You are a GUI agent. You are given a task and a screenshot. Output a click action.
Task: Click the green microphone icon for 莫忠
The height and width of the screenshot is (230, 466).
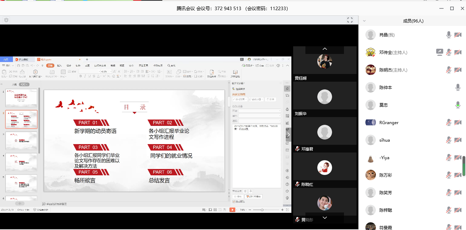click(458, 105)
